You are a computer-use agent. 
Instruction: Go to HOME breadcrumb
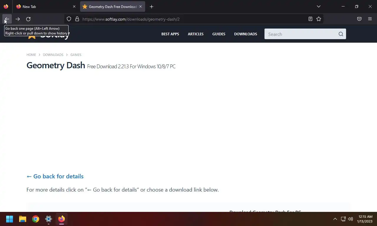(x=31, y=55)
